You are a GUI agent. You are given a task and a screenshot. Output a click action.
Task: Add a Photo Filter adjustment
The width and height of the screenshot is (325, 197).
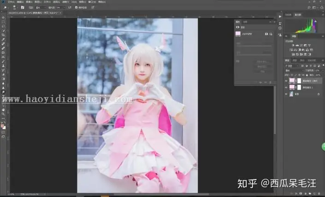(303, 50)
